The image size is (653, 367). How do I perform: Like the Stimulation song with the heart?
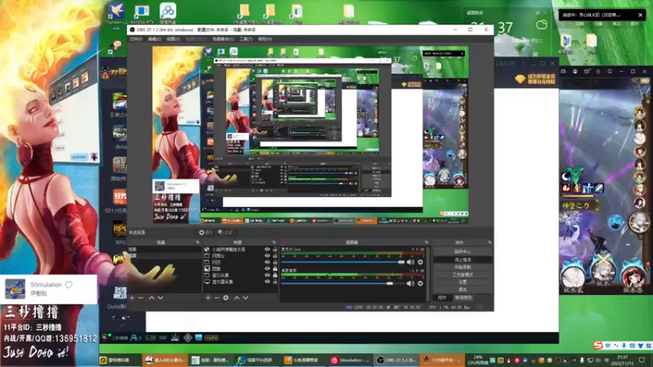(69, 285)
